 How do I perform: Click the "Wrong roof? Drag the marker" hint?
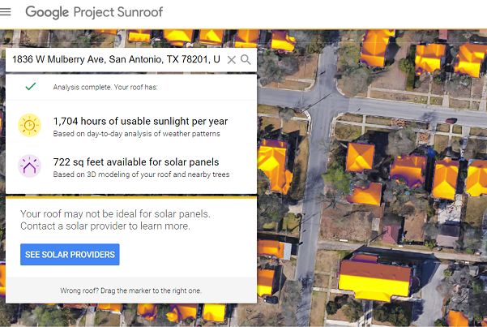[x=130, y=290]
